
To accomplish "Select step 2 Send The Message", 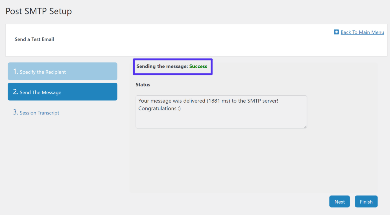I will [62, 92].
